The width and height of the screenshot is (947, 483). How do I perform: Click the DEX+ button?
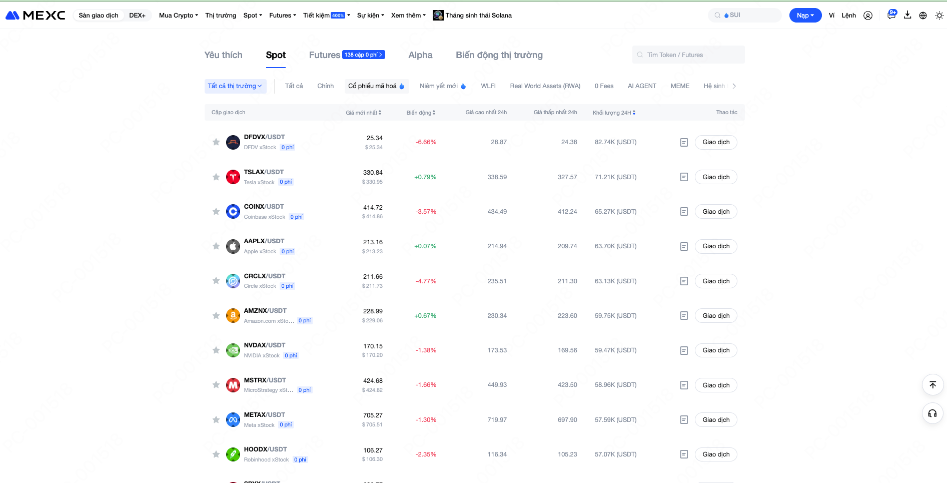tap(137, 16)
